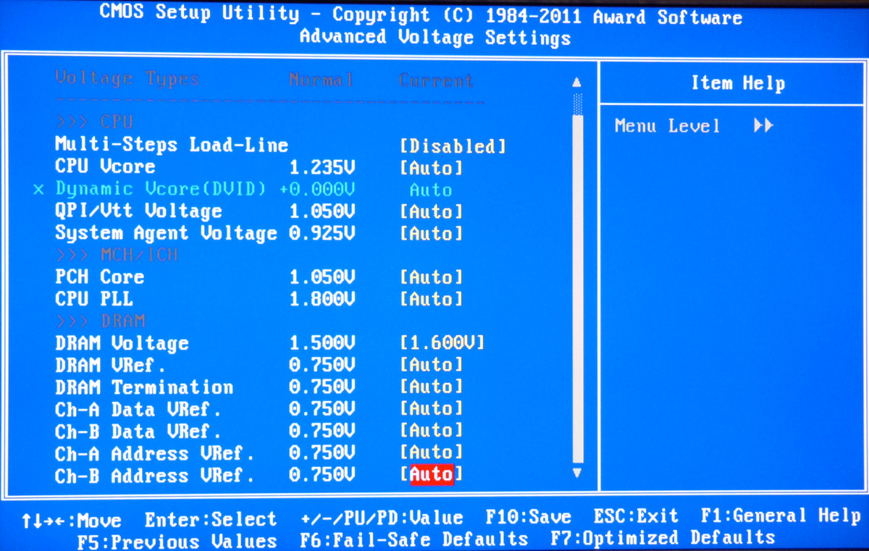Click F7:Optimized Defaults hint
This screenshot has height=551, width=869.
[663, 538]
